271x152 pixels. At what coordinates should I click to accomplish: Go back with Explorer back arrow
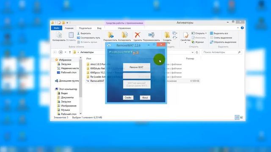click(x=55, y=52)
